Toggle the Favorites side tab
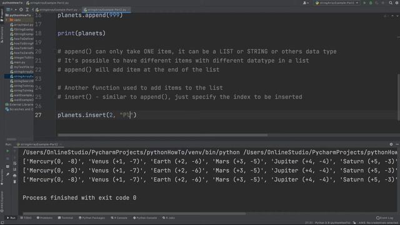This screenshot has width=400, height=225. coord(2,177)
